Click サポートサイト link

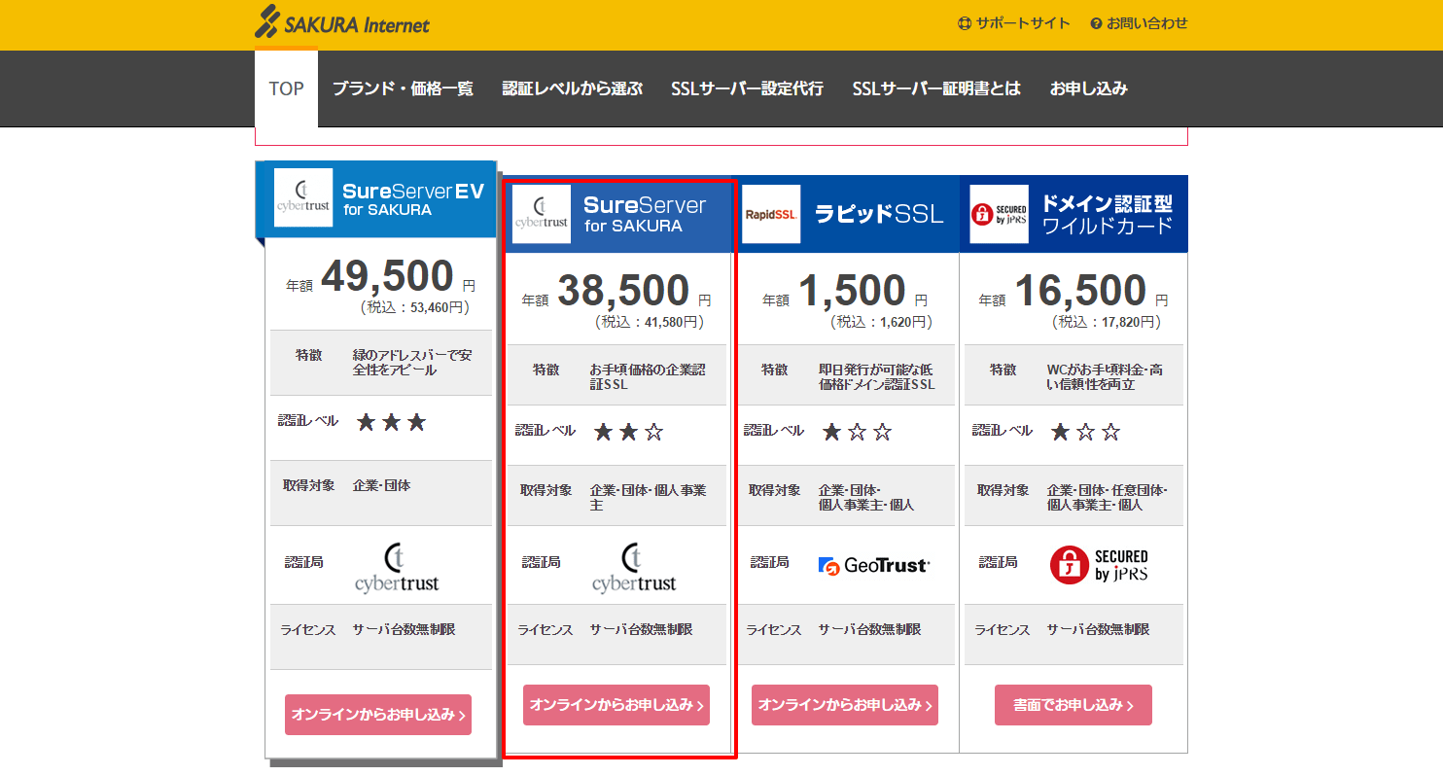[x=1023, y=23]
